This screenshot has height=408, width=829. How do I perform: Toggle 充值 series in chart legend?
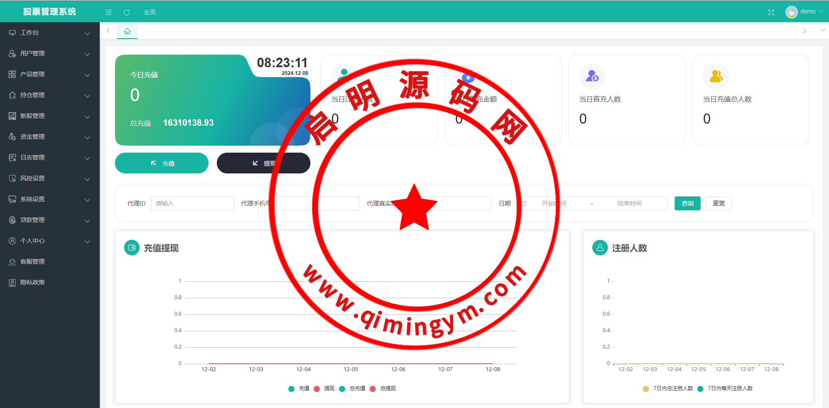click(x=299, y=388)
